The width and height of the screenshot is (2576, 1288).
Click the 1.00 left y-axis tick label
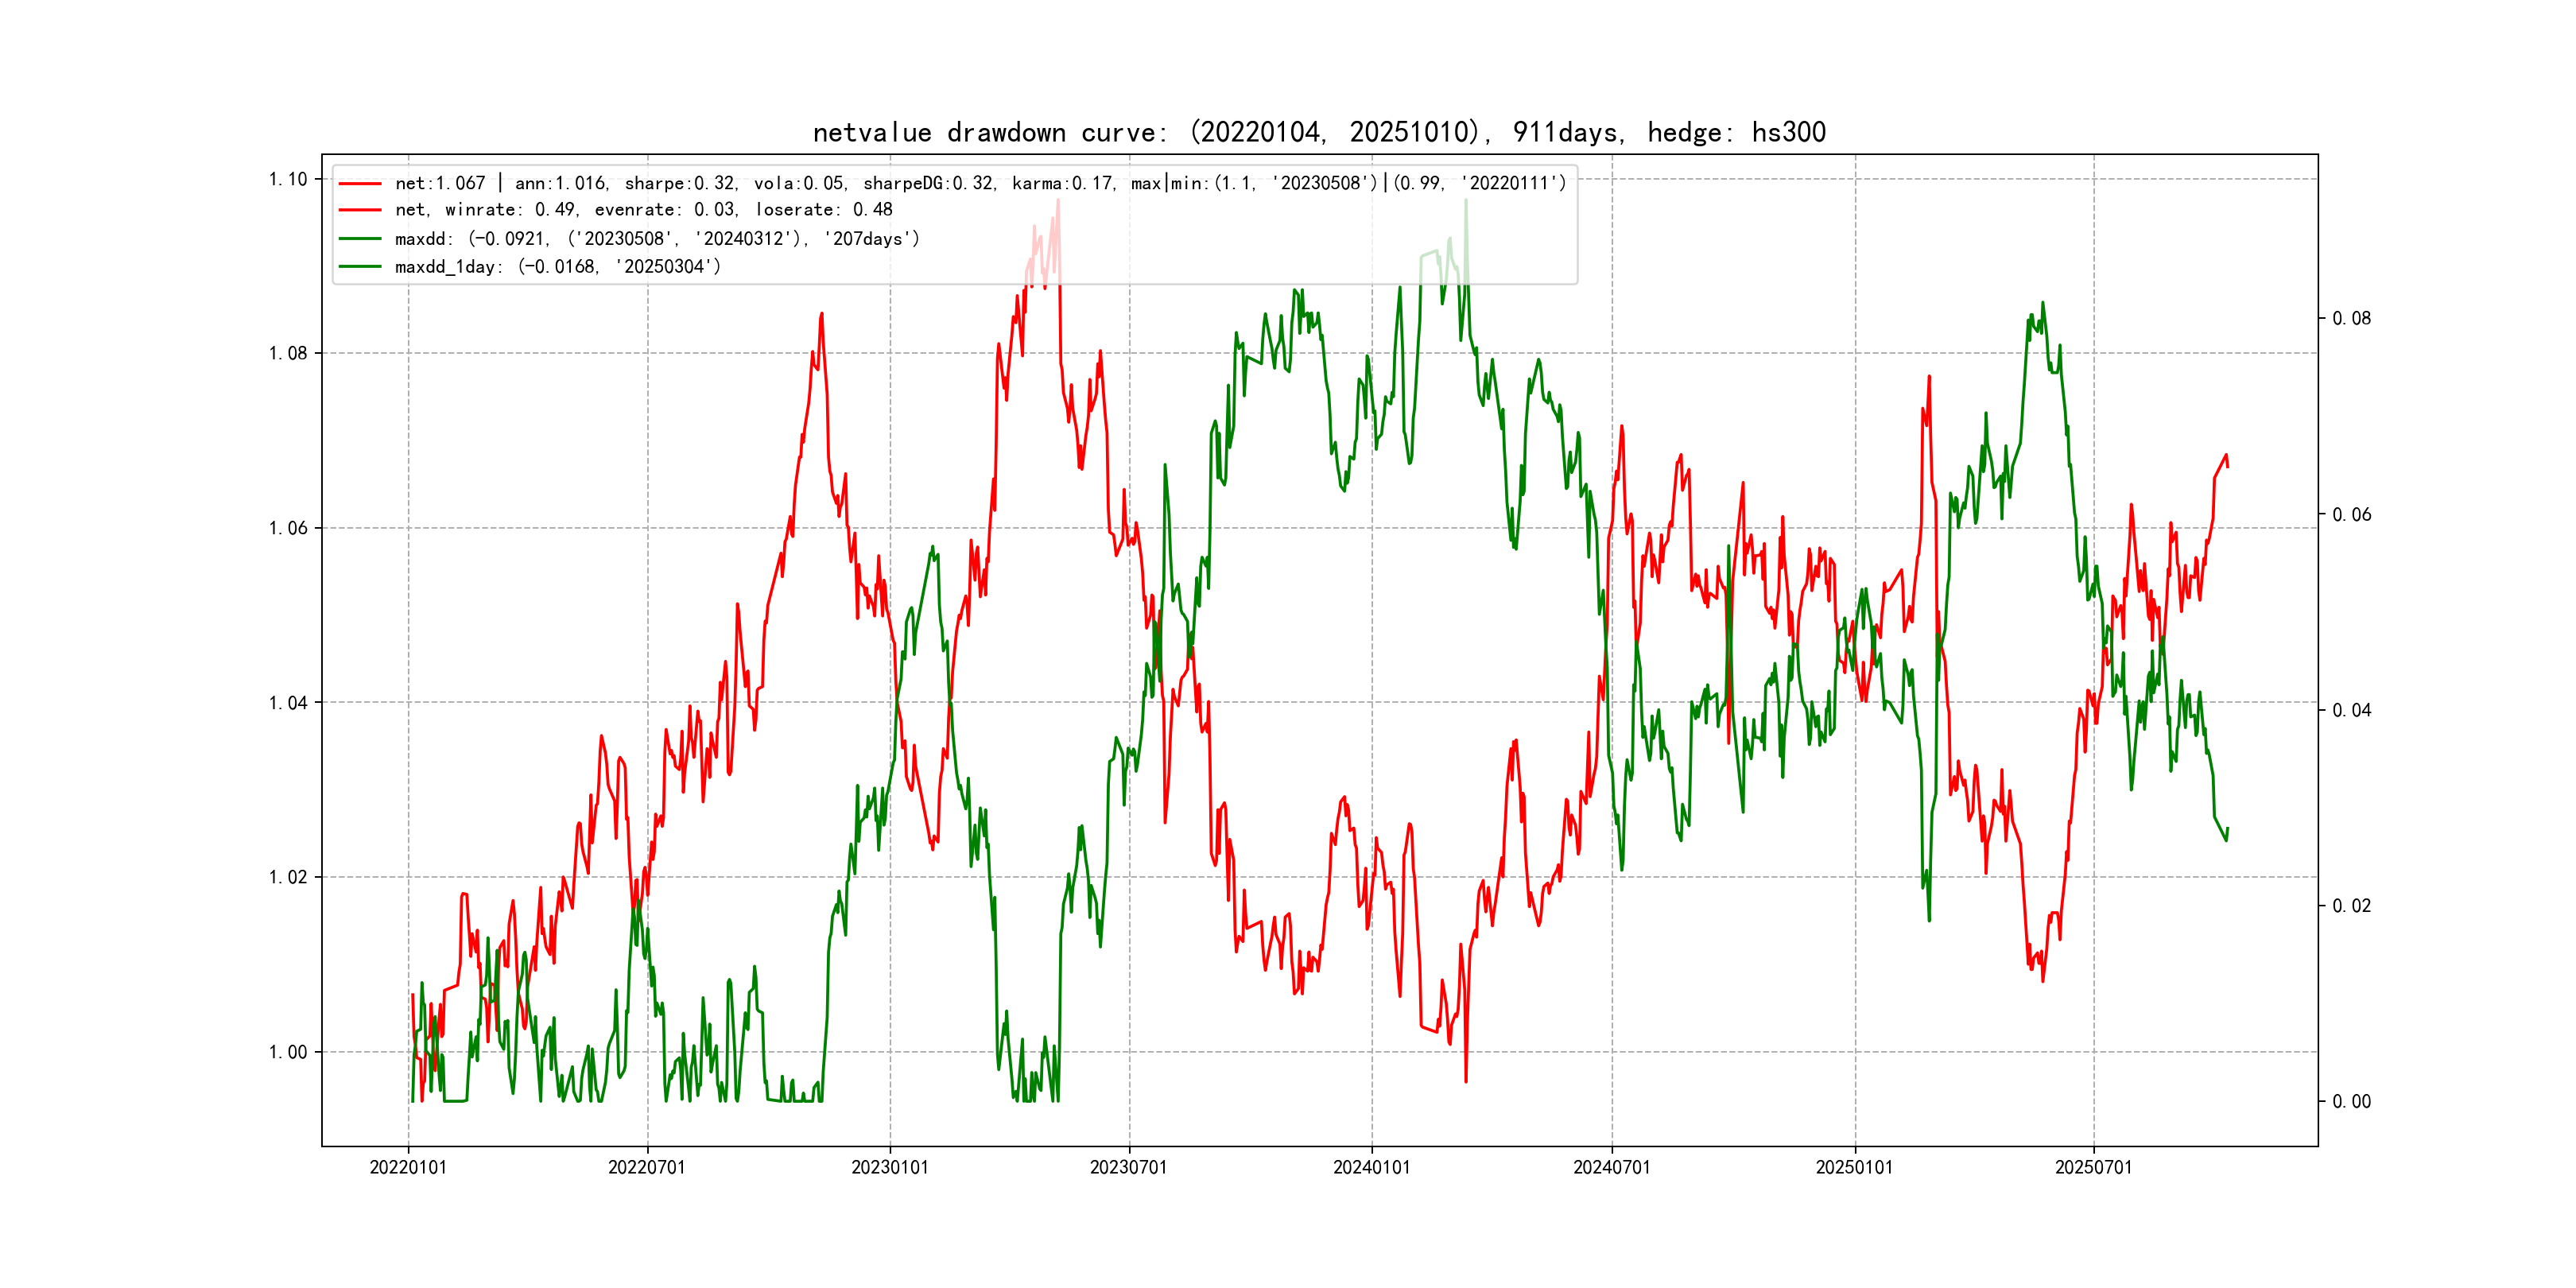point(288,1052)
